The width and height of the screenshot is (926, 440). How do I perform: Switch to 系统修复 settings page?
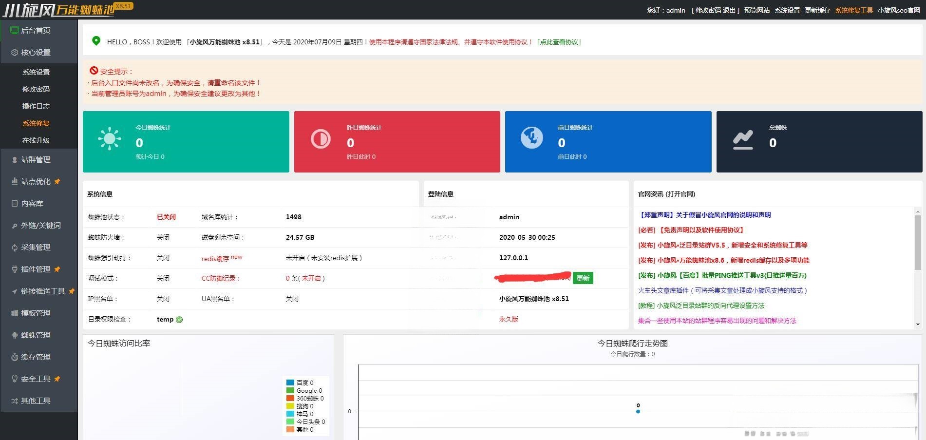tap(36, 123)
